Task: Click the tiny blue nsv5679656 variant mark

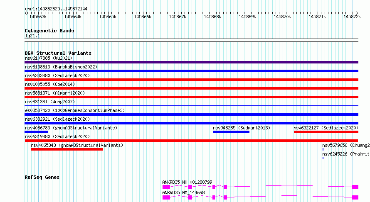Action: [323, 149]
